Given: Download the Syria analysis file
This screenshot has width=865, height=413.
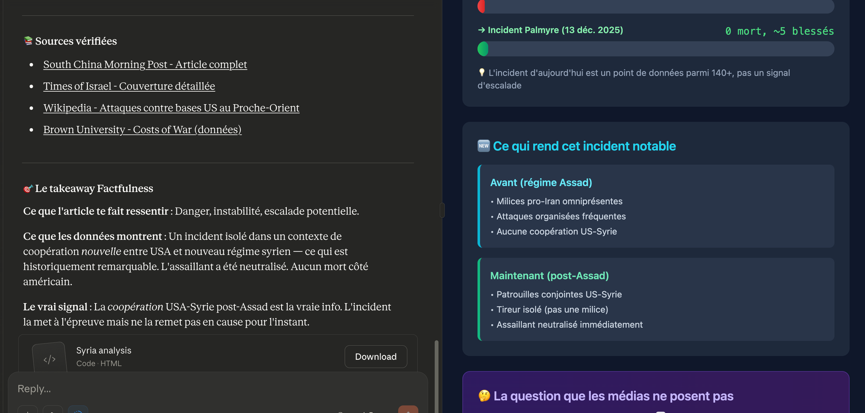Looking at the screenshot, I should pyautogui.click(x=375, y=356).
